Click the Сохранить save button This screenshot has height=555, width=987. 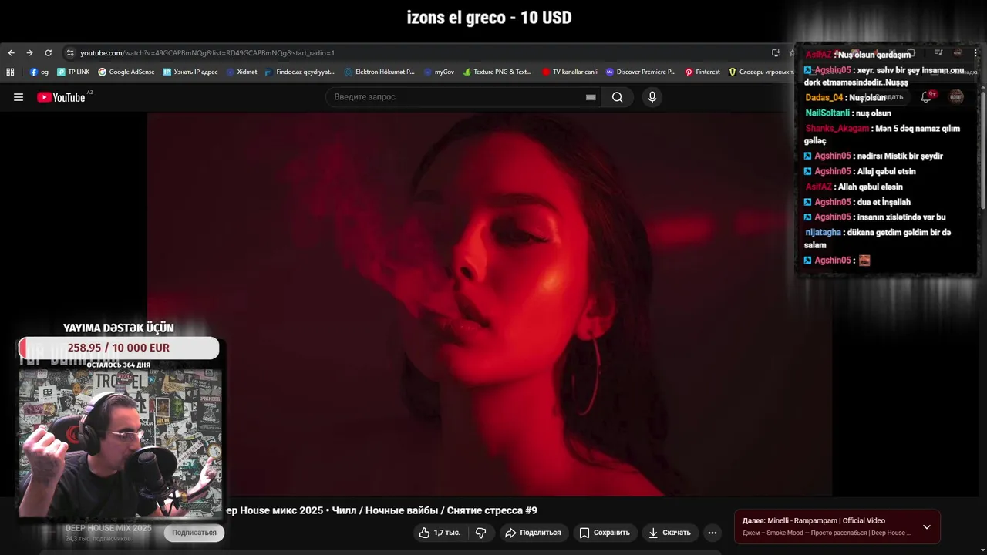(x=605, y=533)
